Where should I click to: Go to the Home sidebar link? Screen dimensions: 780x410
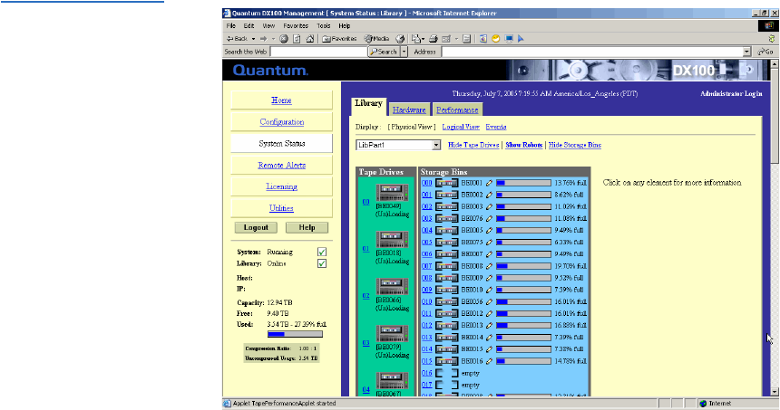coord(281,100)
